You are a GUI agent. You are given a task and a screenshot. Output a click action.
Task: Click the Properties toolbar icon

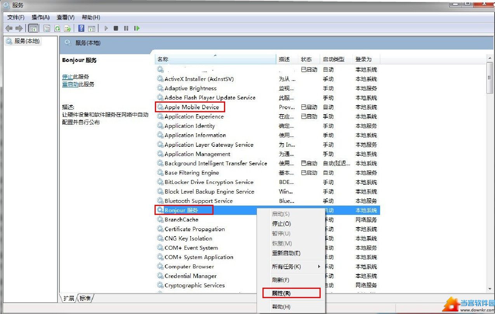pos(47,28)
